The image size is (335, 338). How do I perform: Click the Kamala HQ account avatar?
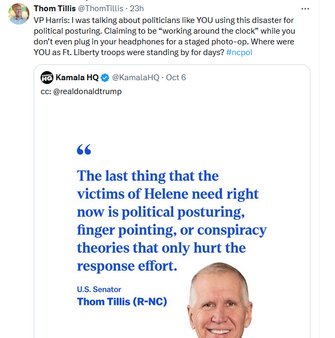(47, 78)
